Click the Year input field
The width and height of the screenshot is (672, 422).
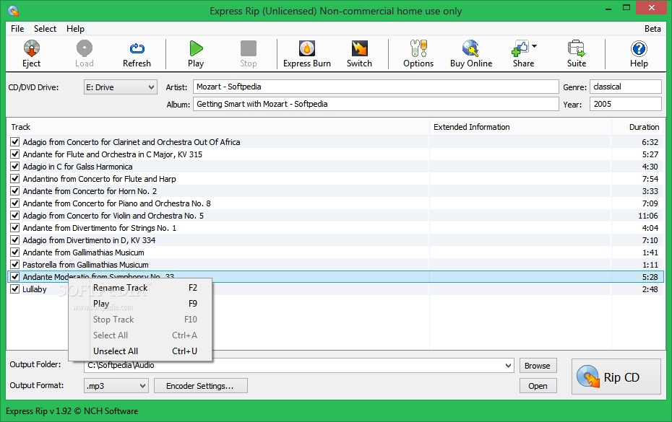click(626, 104)
